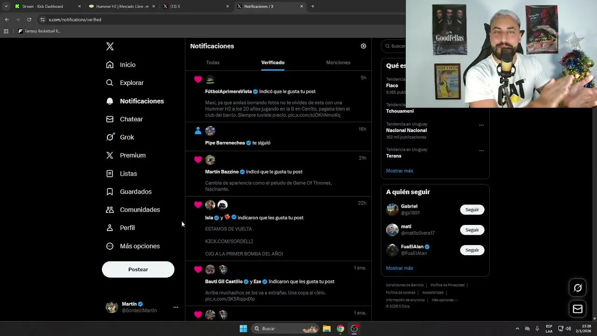
Task: Click Mostrar más under A quién seguir
Action: (400, 268)
